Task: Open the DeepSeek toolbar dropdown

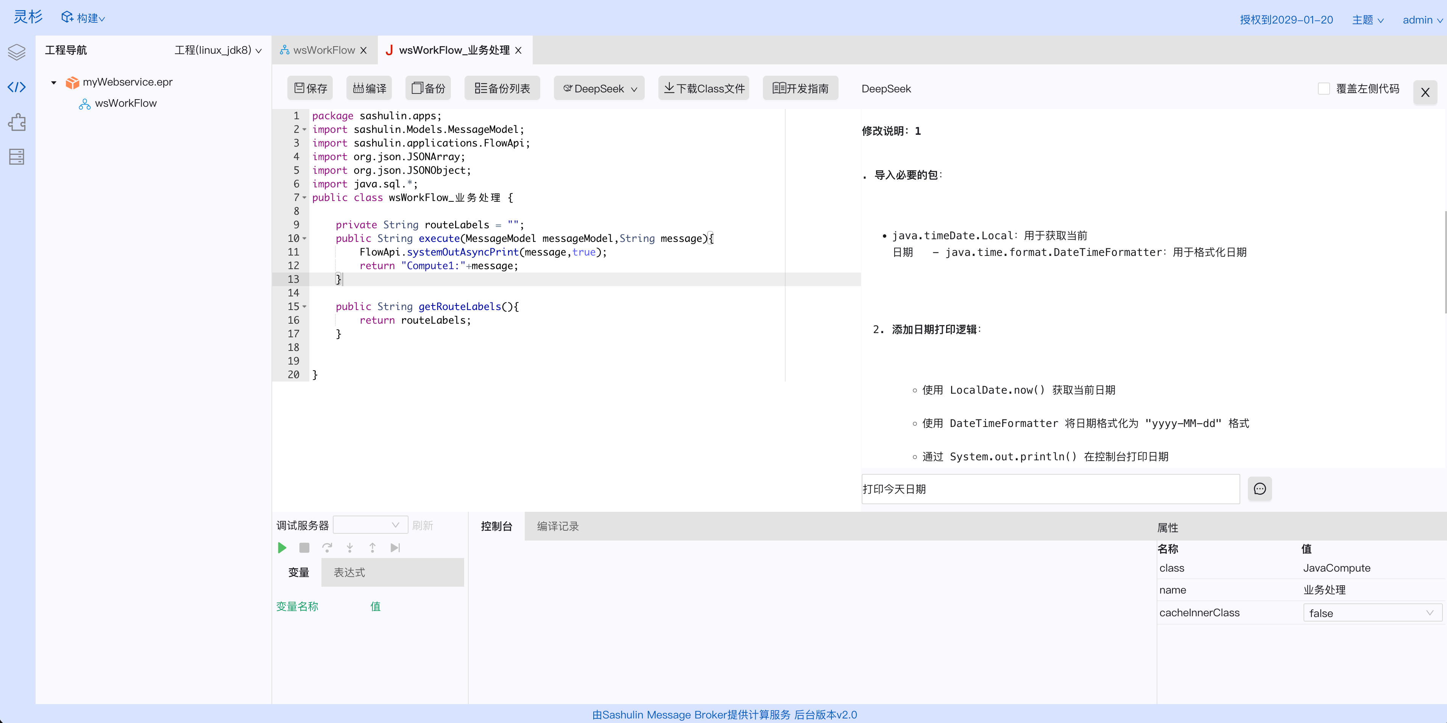Action: (x=599, y=89)
